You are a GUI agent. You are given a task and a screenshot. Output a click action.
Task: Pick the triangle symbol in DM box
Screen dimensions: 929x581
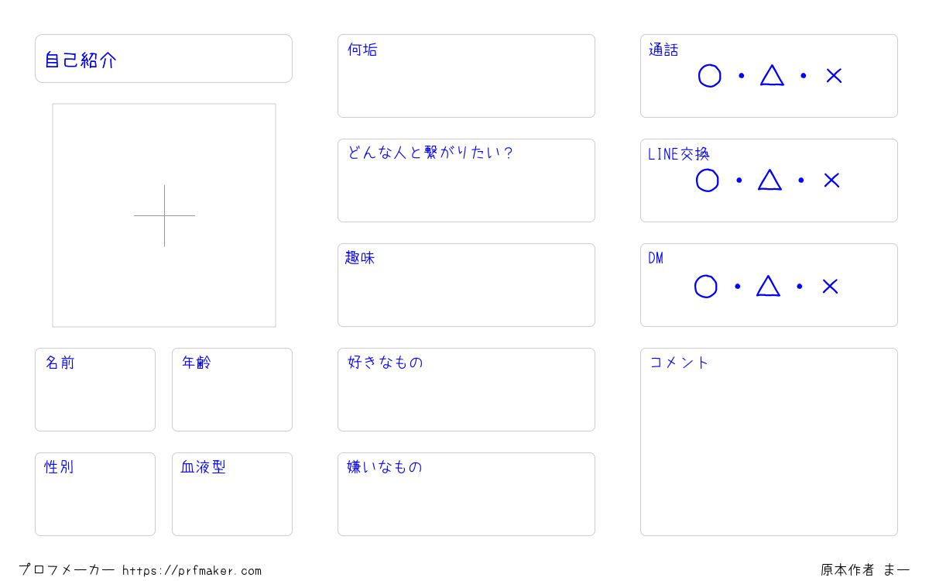[768, 286]
